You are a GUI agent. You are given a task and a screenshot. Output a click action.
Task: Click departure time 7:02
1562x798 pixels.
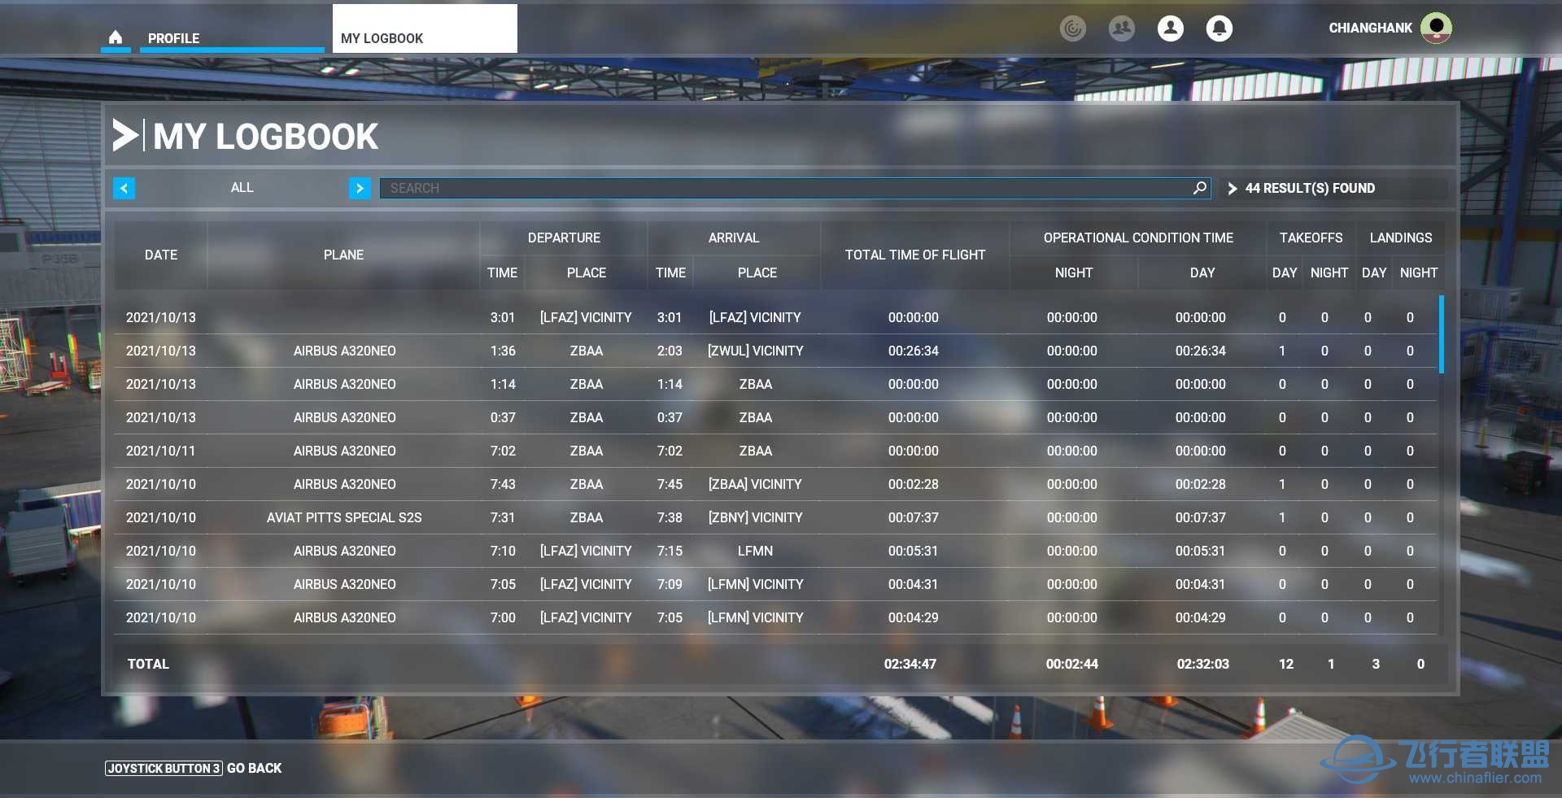pos(503,451)
